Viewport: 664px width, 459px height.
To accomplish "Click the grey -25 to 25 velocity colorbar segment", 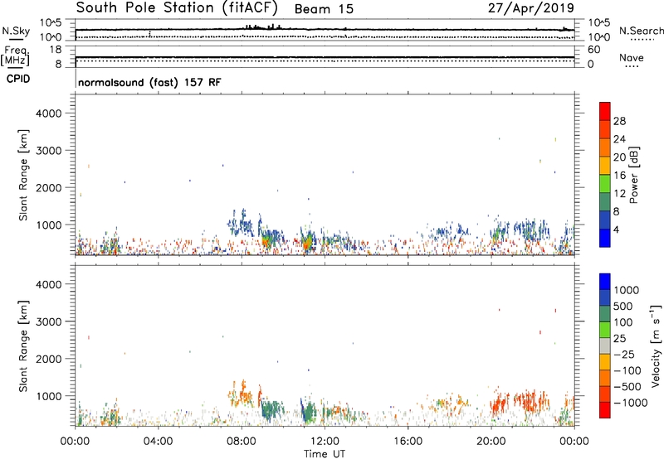I will [x=605, y=345].
